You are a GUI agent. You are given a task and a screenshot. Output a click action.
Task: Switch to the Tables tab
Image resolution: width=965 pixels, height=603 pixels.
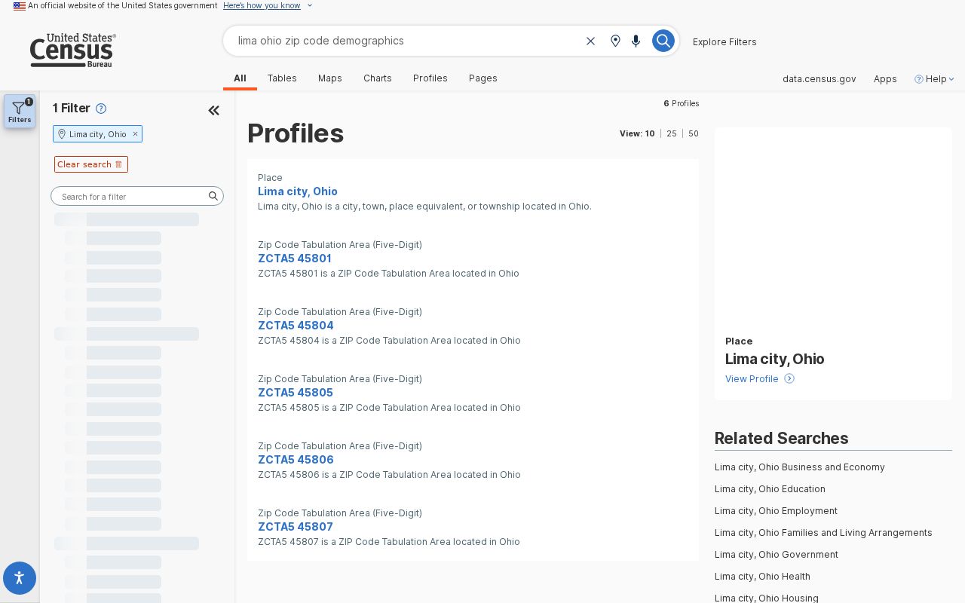point(282,78)
